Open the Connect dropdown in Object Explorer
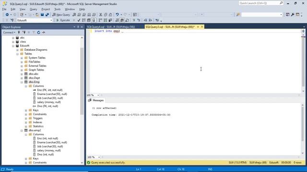This screenshot has height=172, width=307. pyautogui.click(x=9, y=32)
